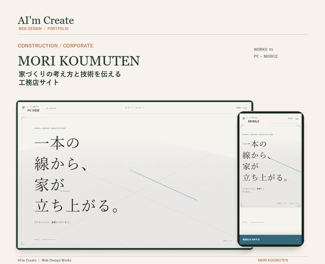Screen dimensions: 325x264
Task: Click the 家づくりの考え方と技術を伝える subtitle line
Action: pos(70,74)
